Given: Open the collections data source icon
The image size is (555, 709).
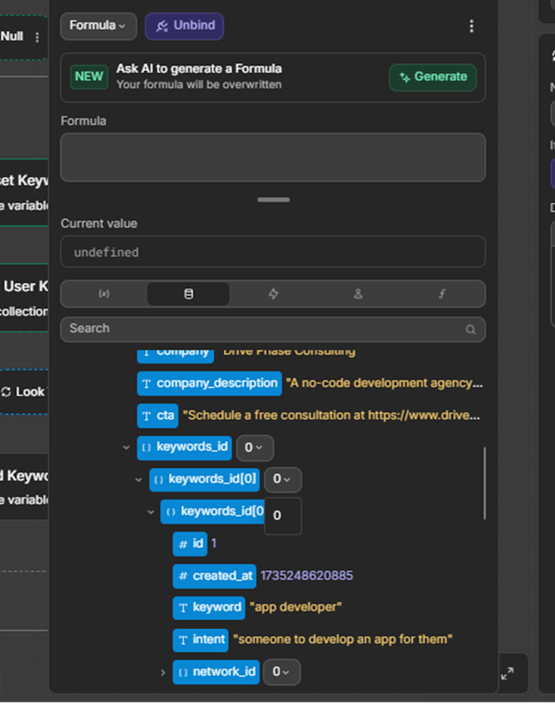Looking at the screenshot, I should click(188, 294).
